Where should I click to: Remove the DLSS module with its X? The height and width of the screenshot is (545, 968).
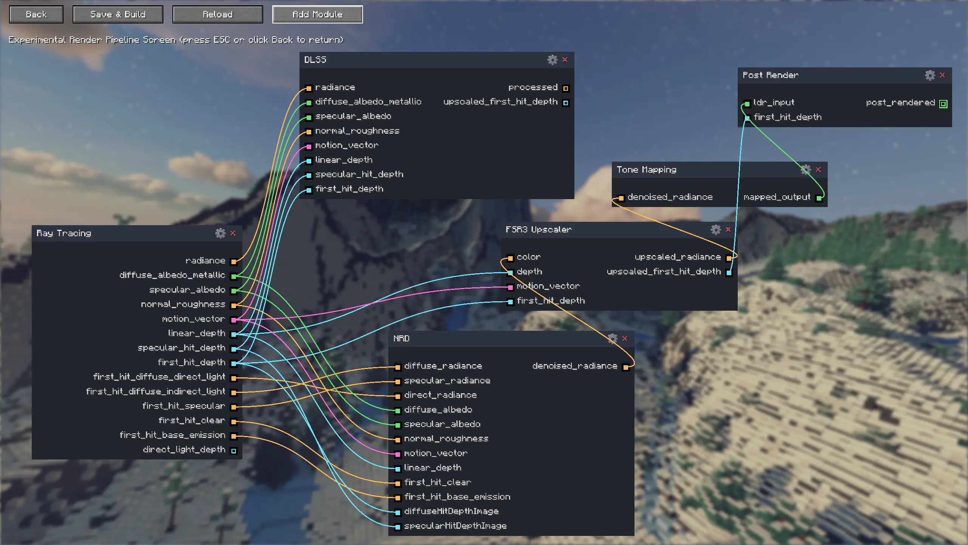coord(565,60)
